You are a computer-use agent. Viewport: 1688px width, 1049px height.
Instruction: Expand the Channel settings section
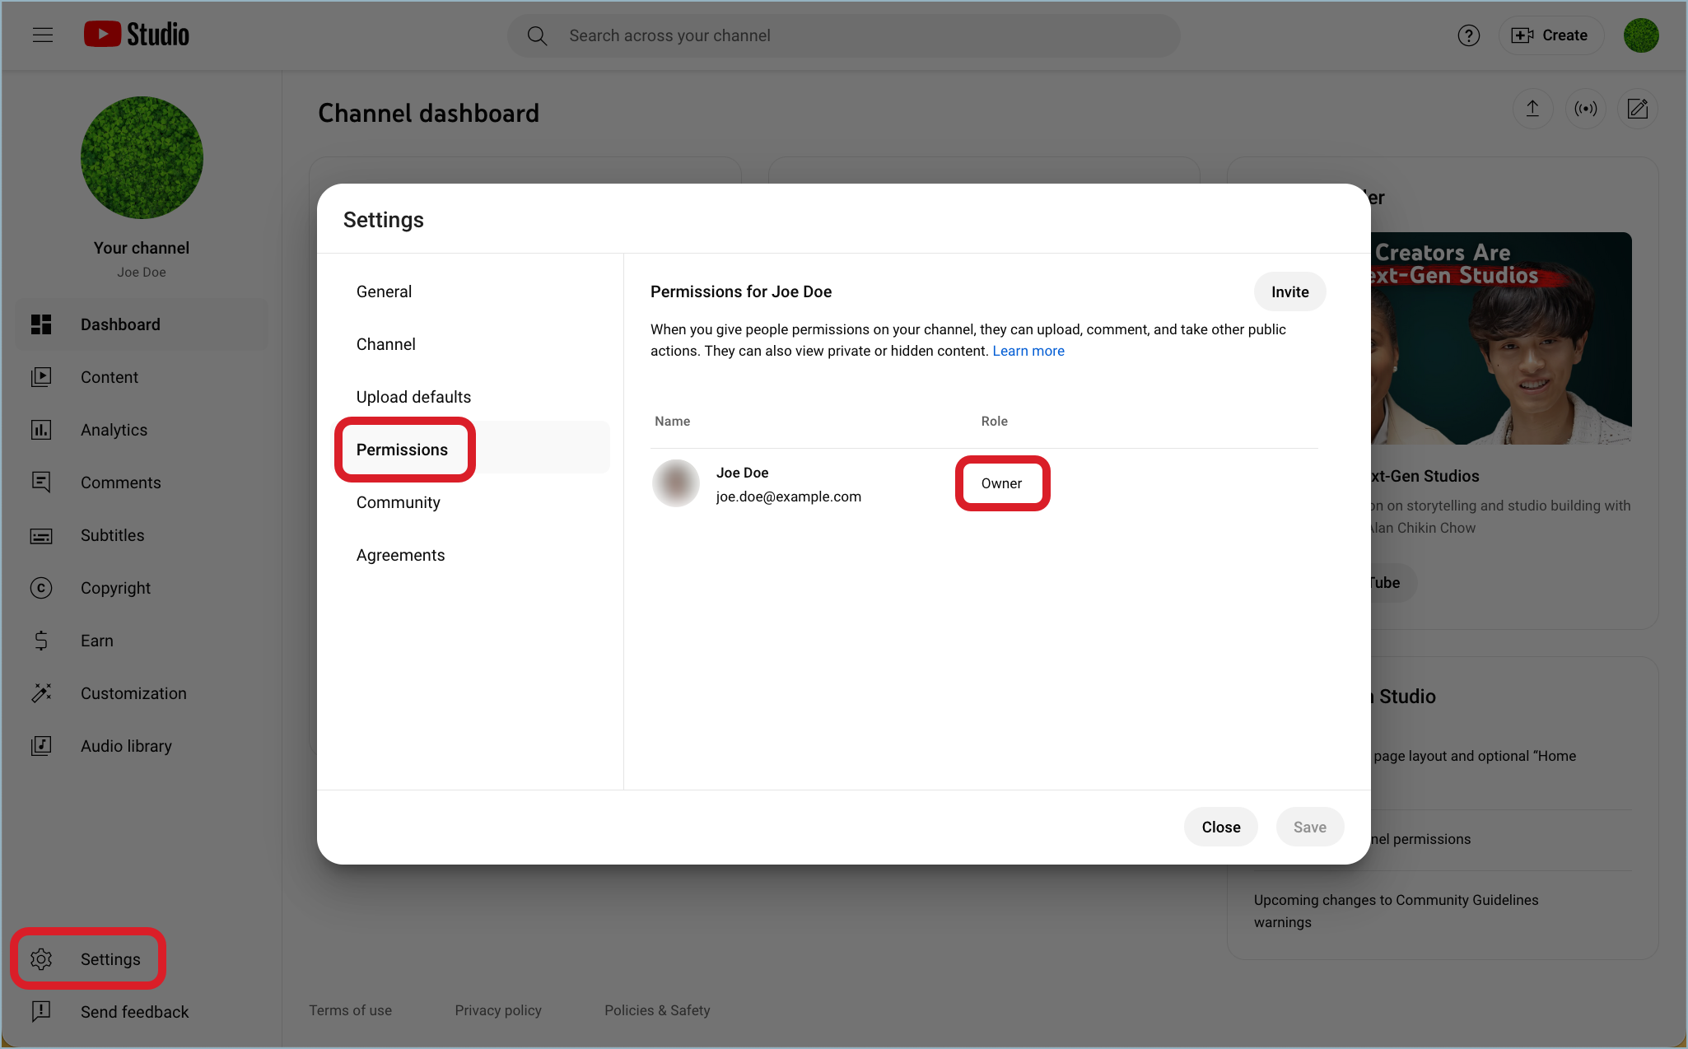[x=385, y=343]
